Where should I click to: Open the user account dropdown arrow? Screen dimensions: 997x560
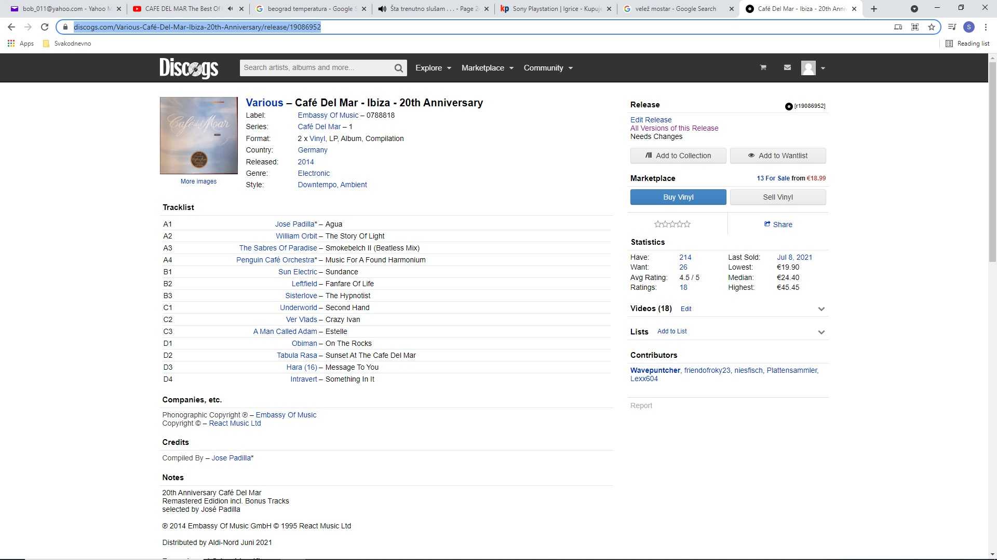[823, 68]
